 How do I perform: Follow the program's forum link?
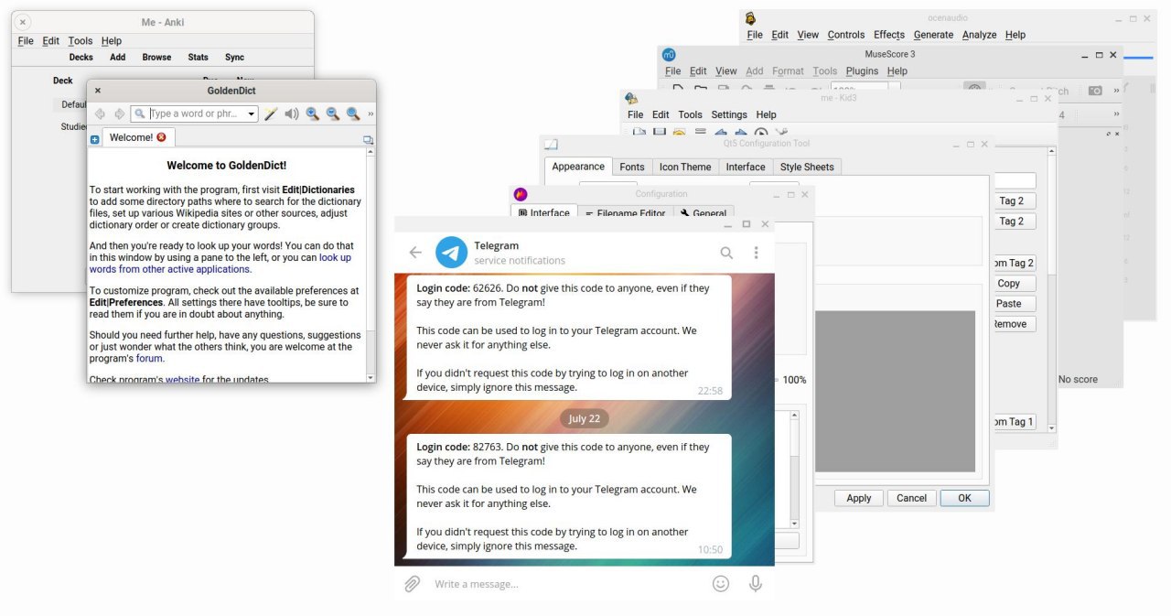point(149,359)
